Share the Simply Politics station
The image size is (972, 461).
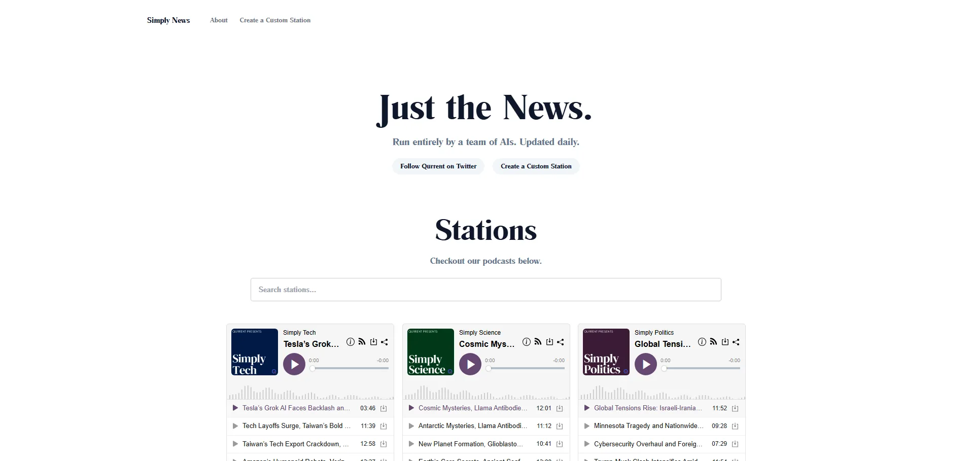pyautogui.click(x=736, y=342)
